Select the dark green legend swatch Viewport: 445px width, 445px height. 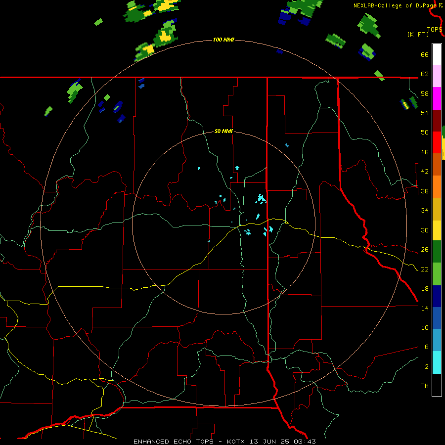pos(437,252)
